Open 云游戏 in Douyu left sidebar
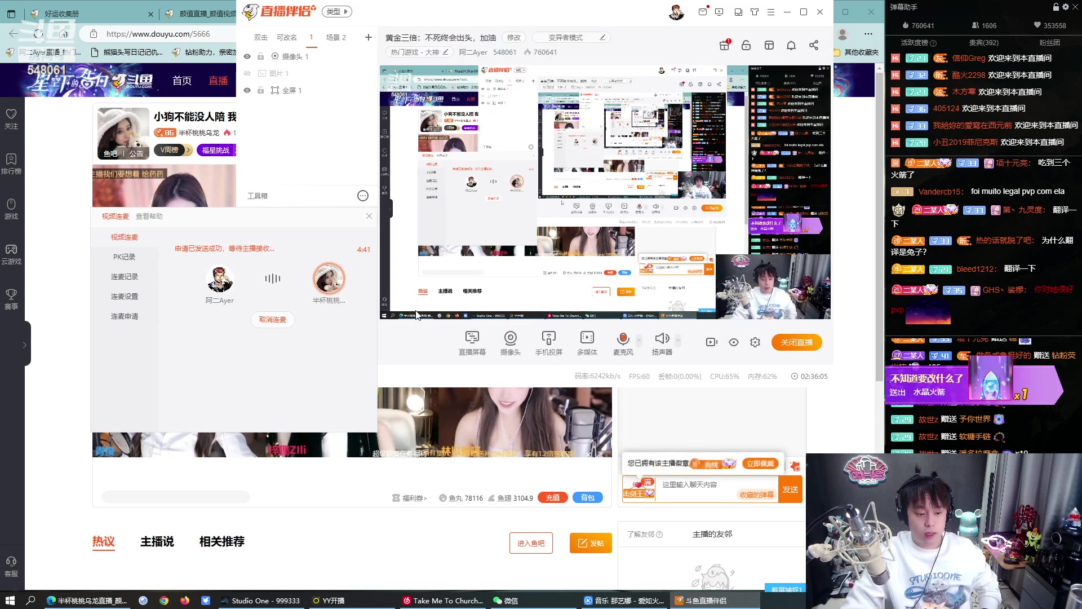 [x=11, y=254]
